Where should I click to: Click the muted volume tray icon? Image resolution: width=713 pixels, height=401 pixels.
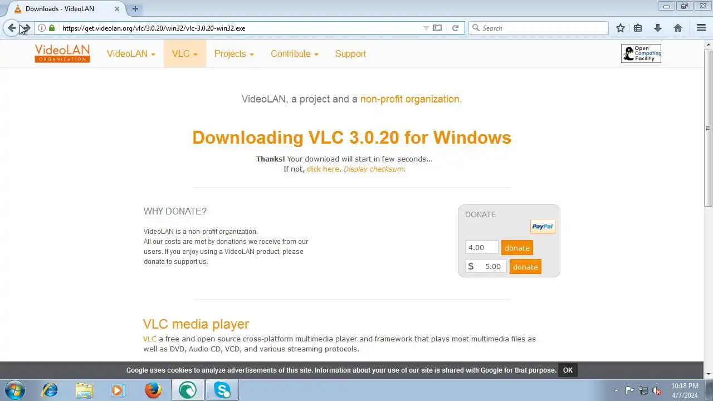point(657,390)
